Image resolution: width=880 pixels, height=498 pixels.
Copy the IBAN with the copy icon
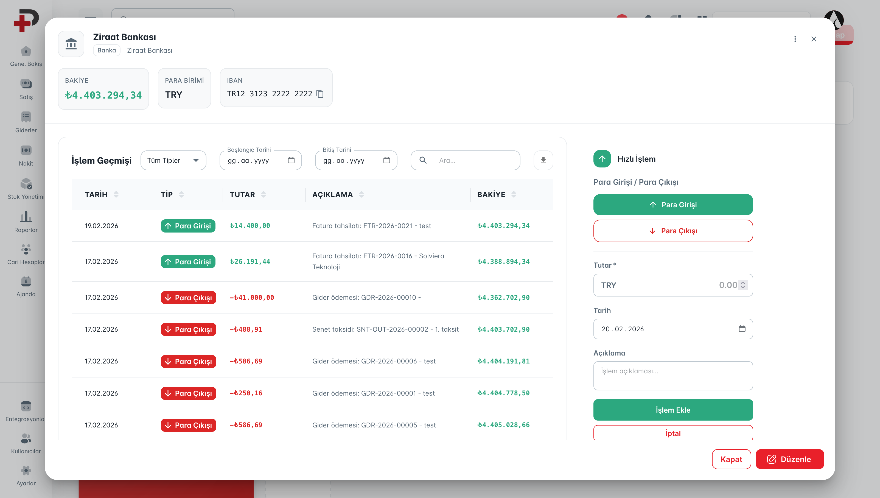tap(320, 94)
